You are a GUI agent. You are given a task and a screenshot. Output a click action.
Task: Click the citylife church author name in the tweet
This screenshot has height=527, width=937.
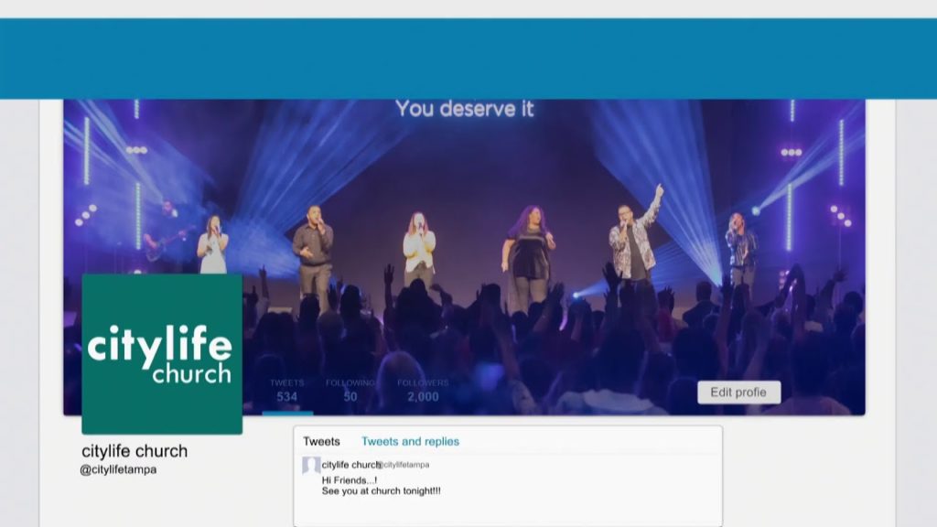click(x=350, y=465)
